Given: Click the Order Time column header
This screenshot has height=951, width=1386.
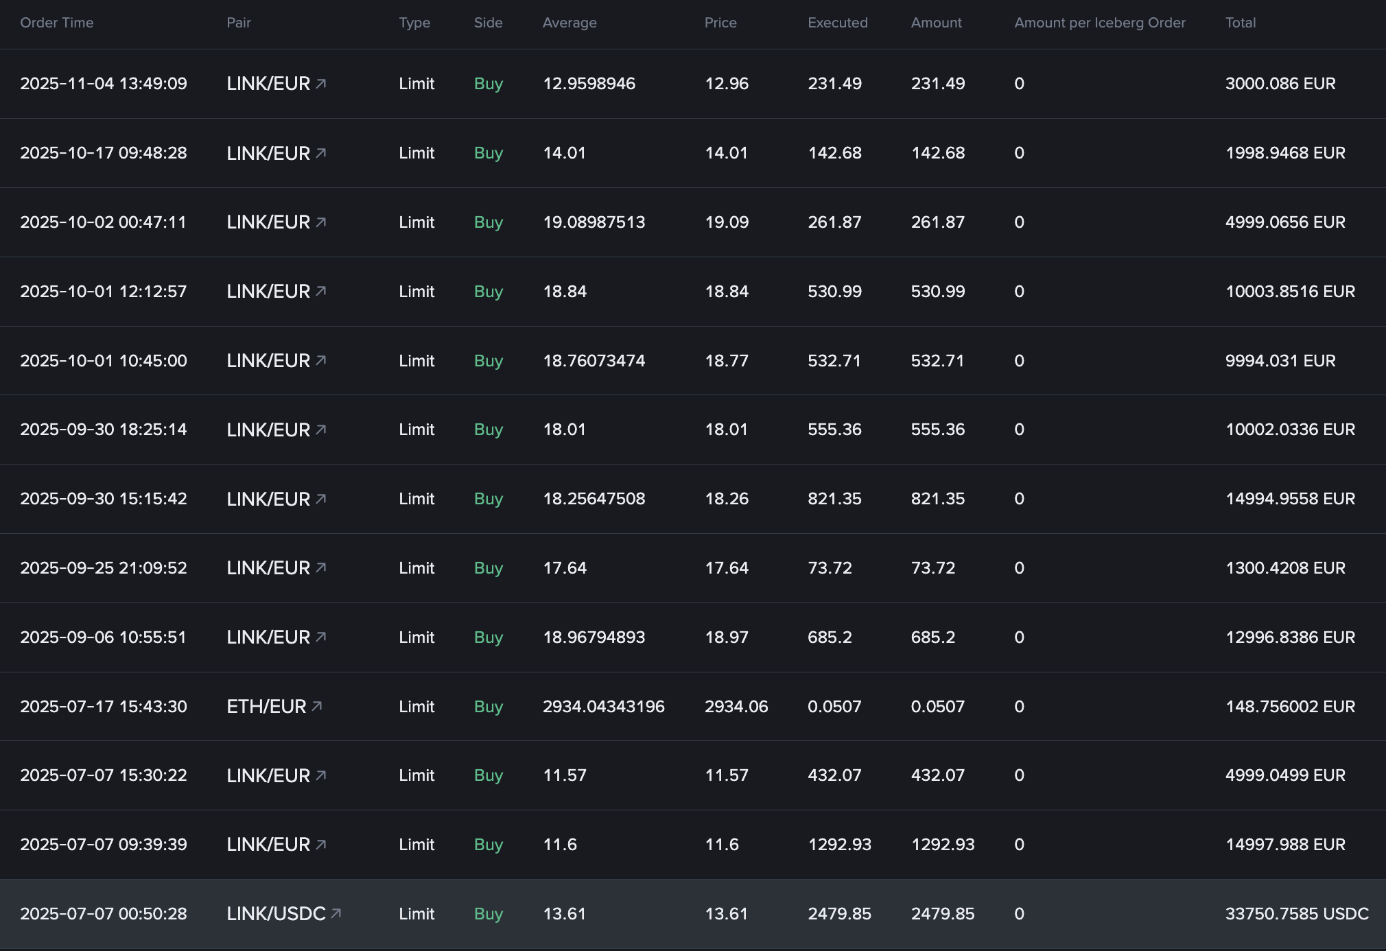Looking at the screenshot, I should click(x=57, y=23).
